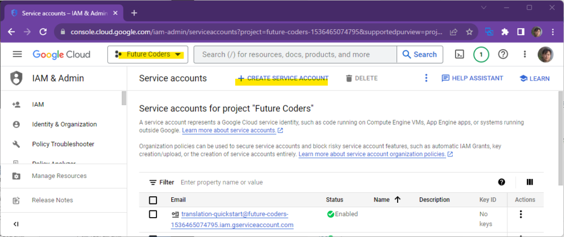564x237 pixels.
Task: Tick the select-all checkbox in table header
Action: coord(153,200)
